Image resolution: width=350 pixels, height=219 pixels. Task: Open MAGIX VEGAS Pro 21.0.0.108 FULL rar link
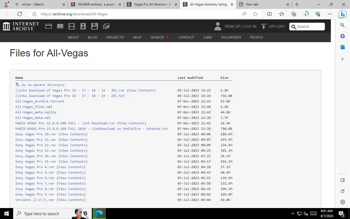click(x=65, y=123)
